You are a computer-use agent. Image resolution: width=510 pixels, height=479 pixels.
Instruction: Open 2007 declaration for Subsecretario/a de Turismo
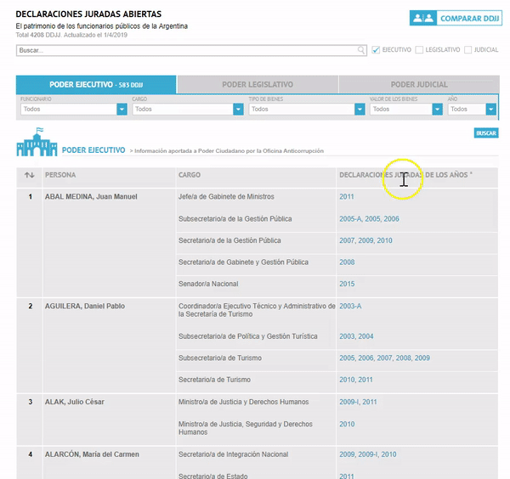pyautogui.click(x=384, y=358)
